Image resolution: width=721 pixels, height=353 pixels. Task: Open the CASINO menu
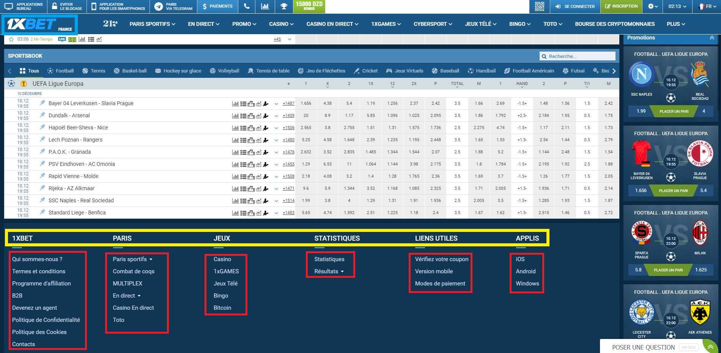[x=281, y=24]
